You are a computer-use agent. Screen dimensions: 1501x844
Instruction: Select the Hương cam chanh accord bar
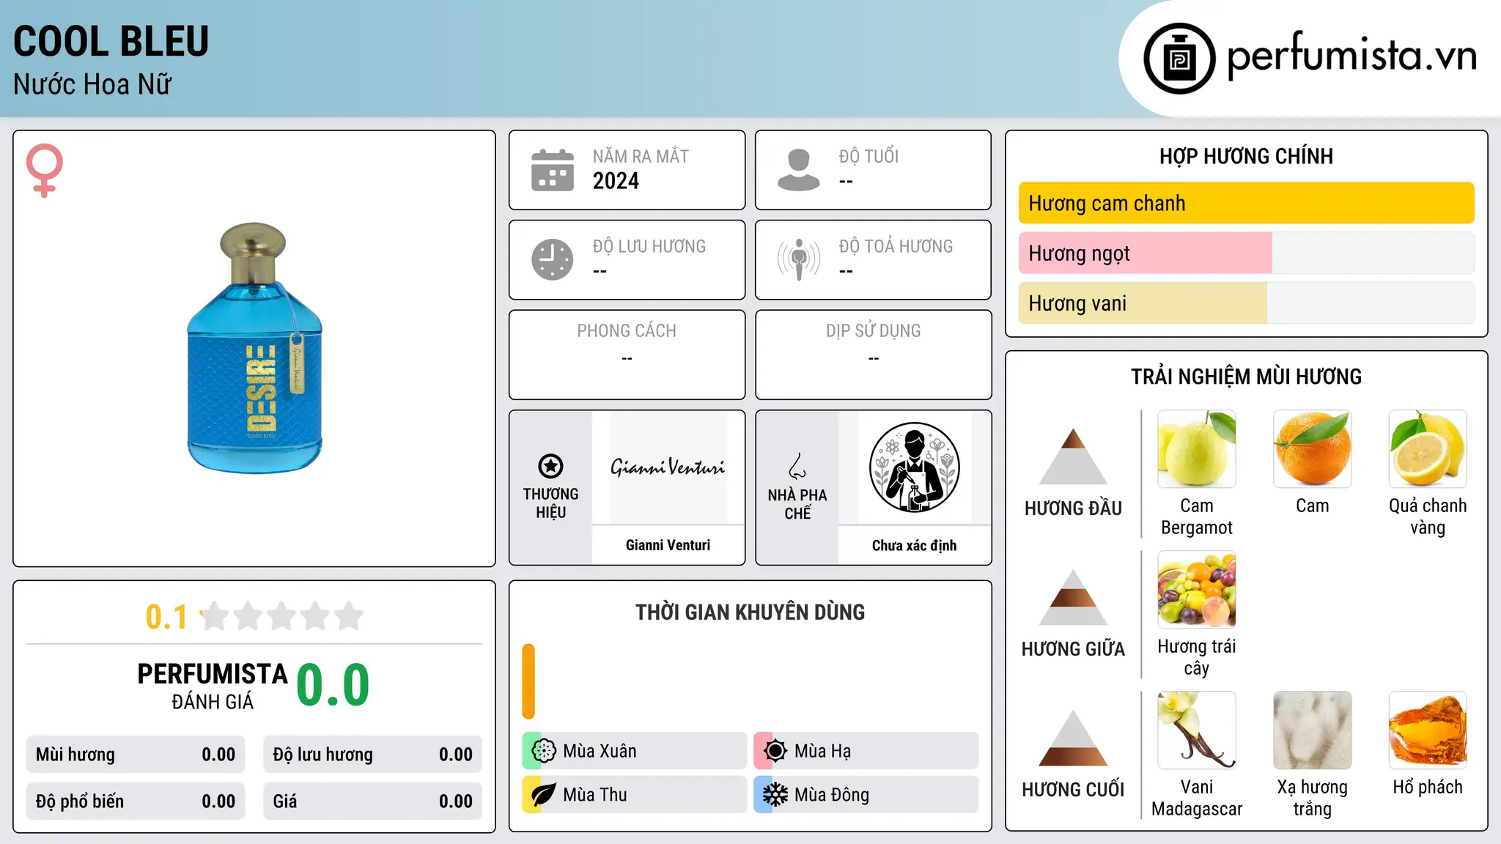click(1246, 203)
